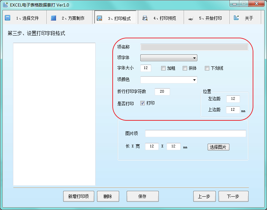Click the 打印预览 printer icon
Viewport: 267px width, 210px height.
click(x=145, y=18)
